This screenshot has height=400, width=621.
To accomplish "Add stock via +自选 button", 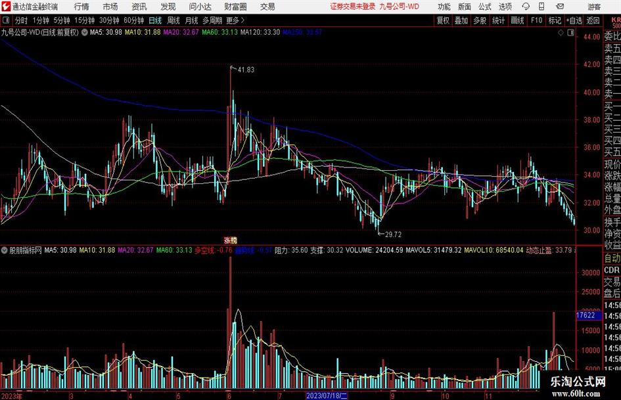I will [574, 20].
